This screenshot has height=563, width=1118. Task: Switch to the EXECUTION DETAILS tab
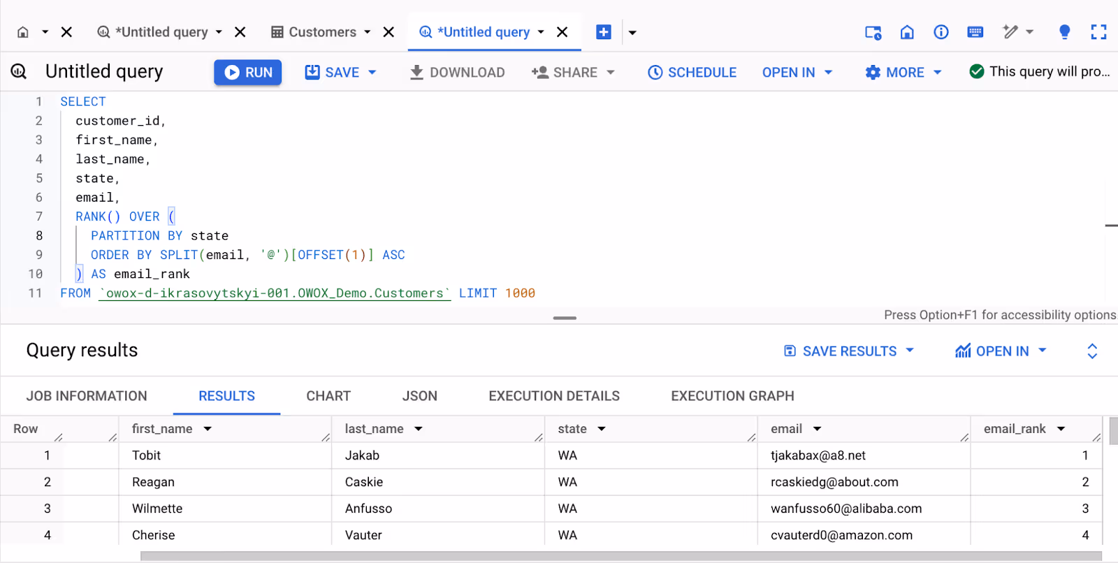point(554,396)
